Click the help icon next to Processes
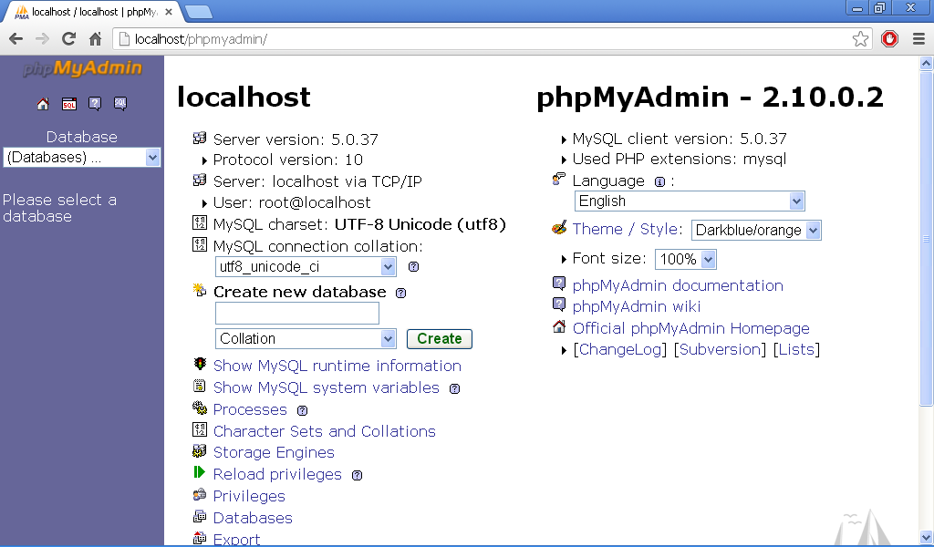The width and height of the screenshot is (934, 547). 302,410
